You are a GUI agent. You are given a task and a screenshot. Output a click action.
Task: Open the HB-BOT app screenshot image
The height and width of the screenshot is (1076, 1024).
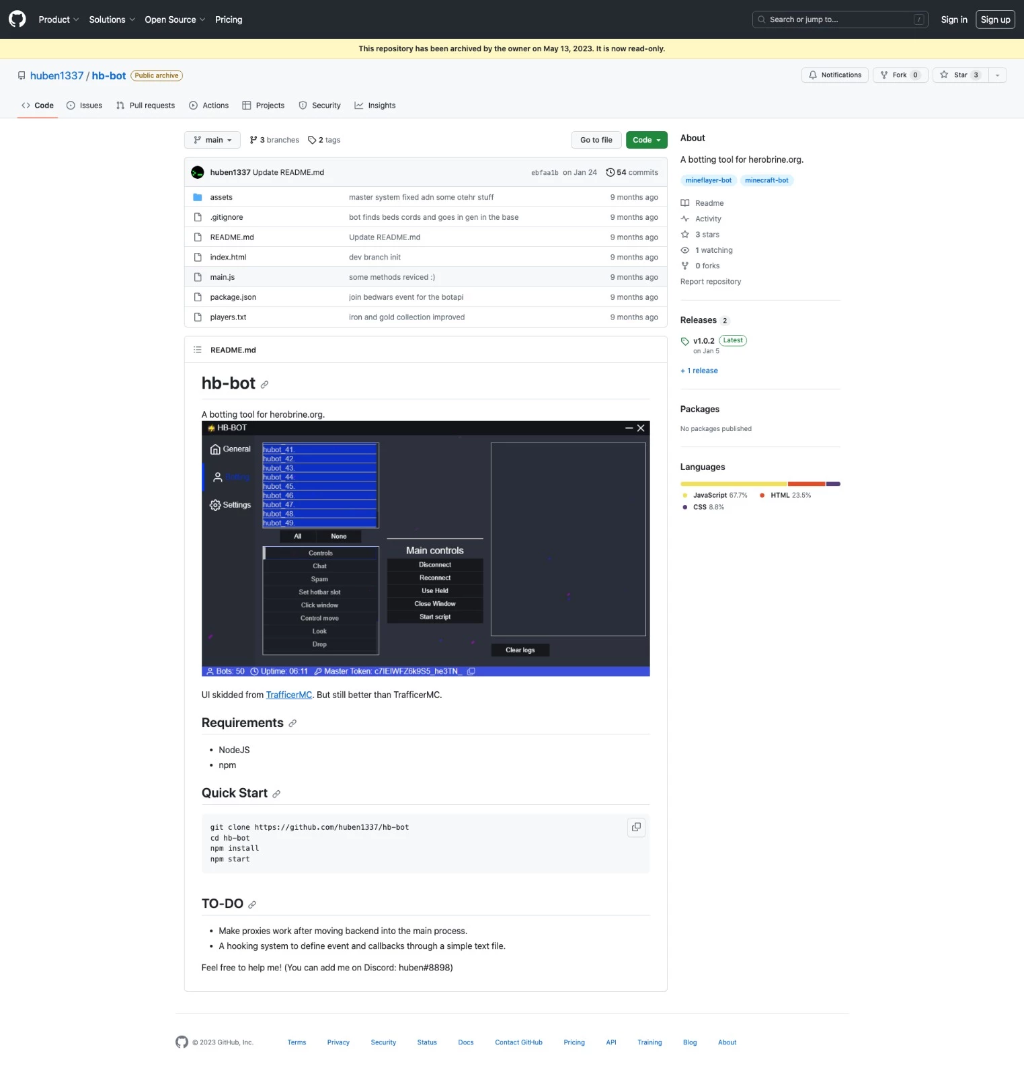426,549
